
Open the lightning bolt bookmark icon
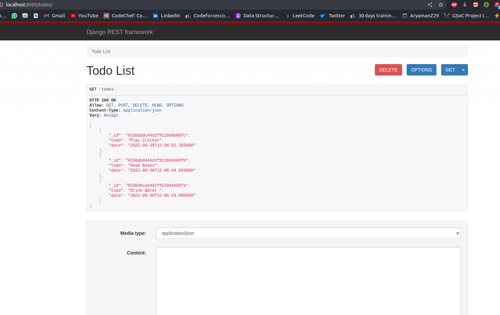[497, 16]
